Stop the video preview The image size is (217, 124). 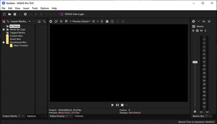coord(122,105)
